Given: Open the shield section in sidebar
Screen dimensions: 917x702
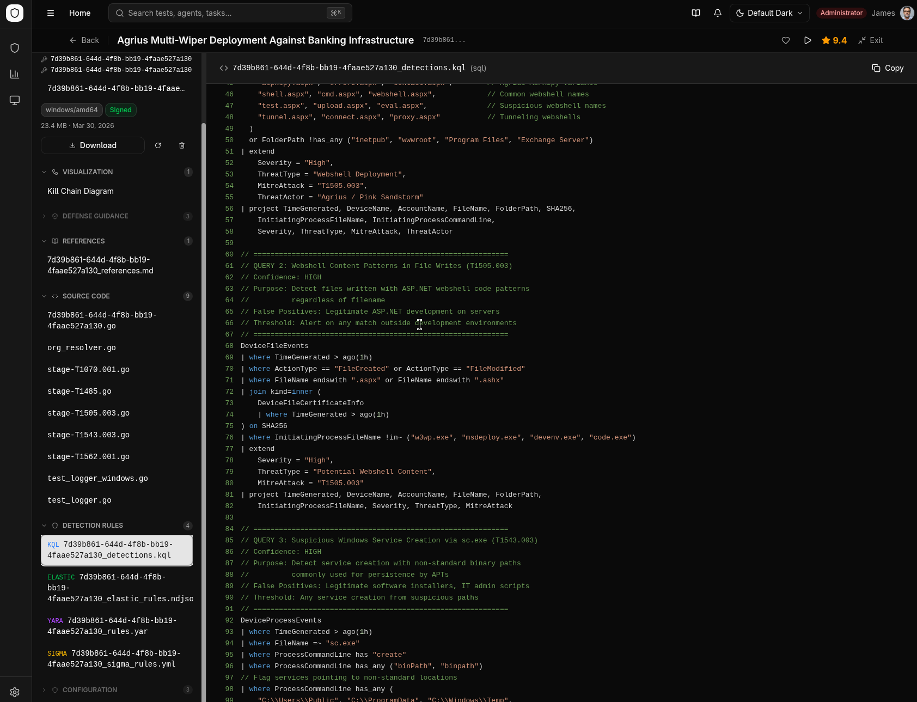Looking at the screenshot, I should pos(15,48).
